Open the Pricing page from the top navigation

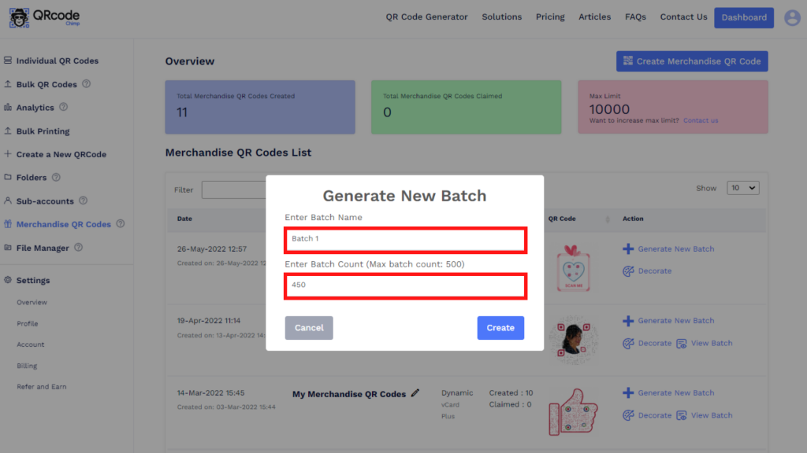click(550, 17)
